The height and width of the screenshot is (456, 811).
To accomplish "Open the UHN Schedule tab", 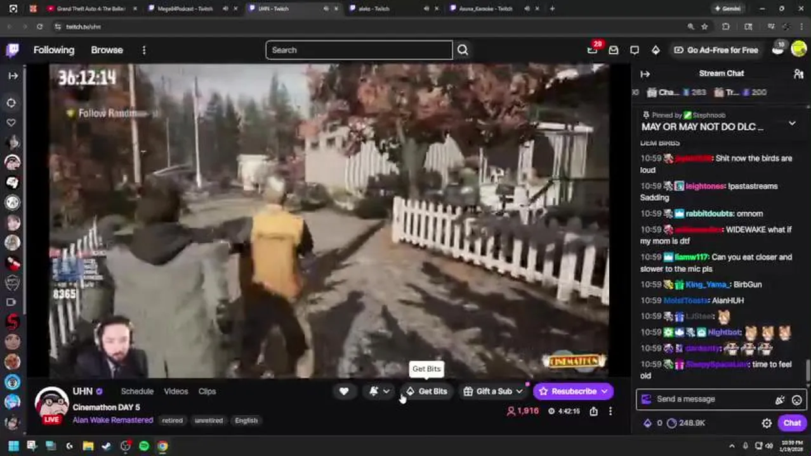I will click(x=137, y=391).
